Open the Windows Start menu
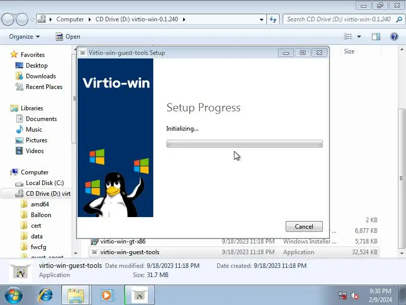 [x=13, y=295]
